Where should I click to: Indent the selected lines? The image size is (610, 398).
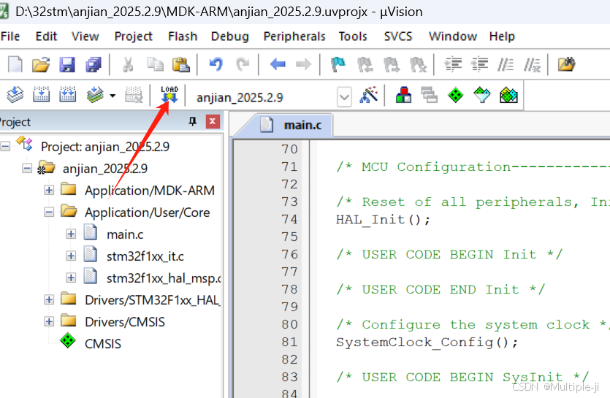pyautogui.click(x=453, y=64)
